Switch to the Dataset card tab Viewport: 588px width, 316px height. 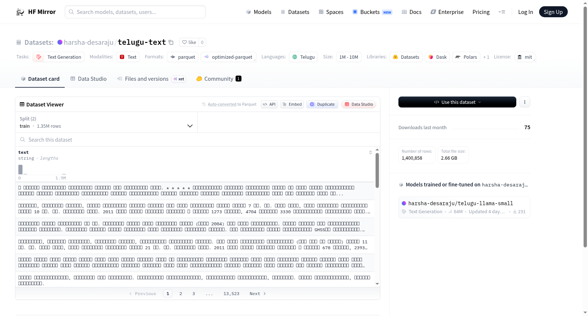40,79
